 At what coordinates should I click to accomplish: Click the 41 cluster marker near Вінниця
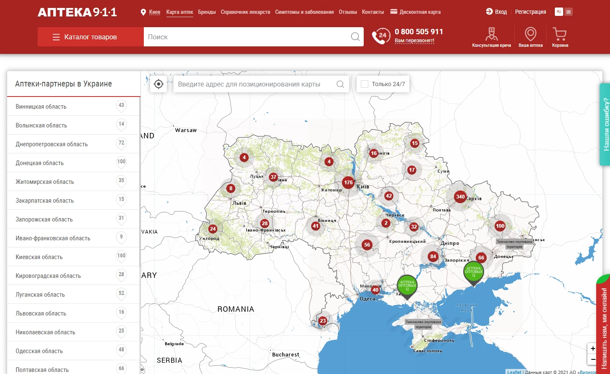point(316,226)
